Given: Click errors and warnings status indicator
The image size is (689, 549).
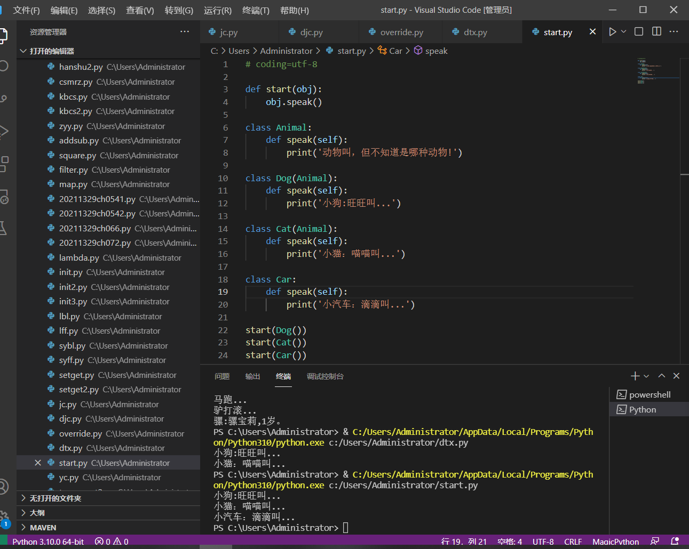Looking at the screenshot, I should click(x=112, y=542).
